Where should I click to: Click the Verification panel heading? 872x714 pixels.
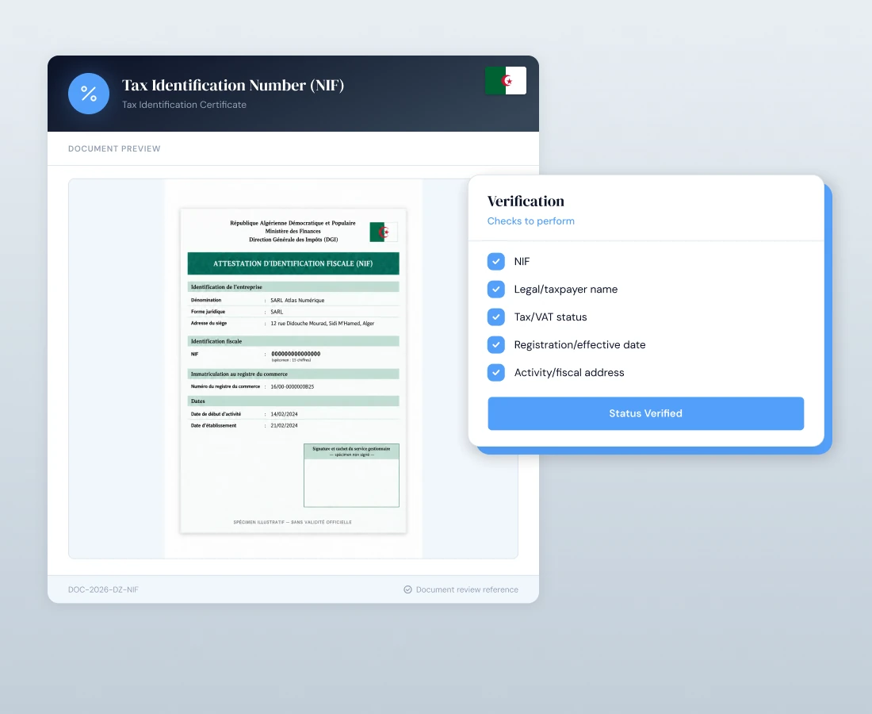click(x=526, y=201)
